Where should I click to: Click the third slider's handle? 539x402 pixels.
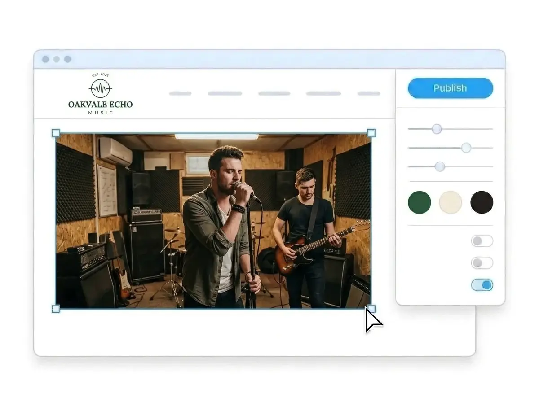click(x=440, y=166)
